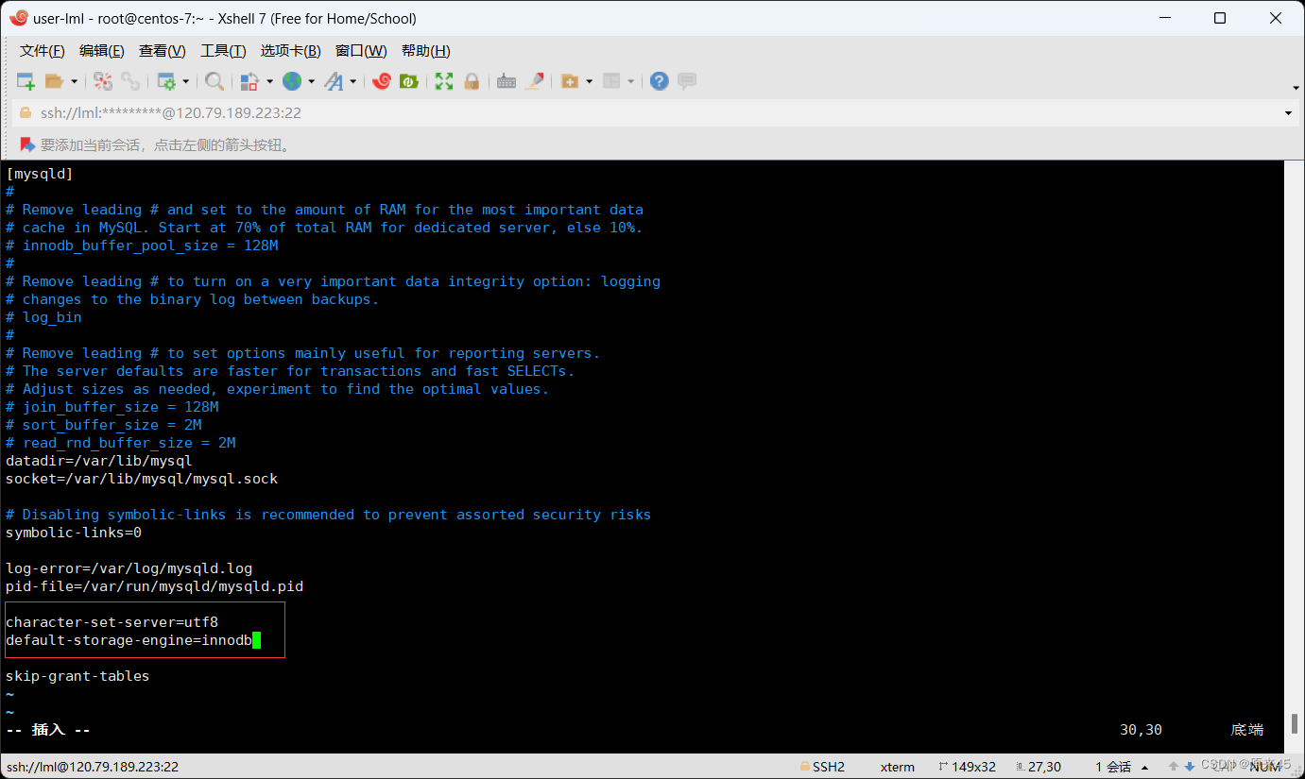1305x779 pixels.
Task: Expand the '1 会话' session list arrow
Action: point(1144,767)
